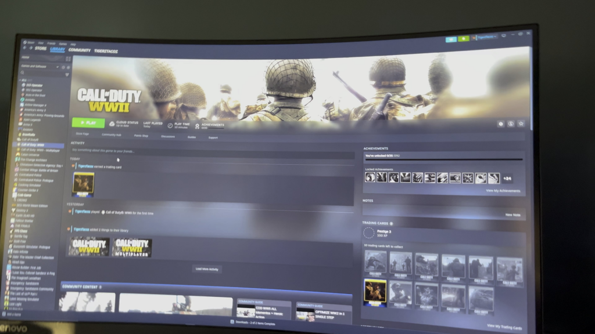Add game to favorites star icon
This screenshot has height=334, width=595.
pos(521,124)
